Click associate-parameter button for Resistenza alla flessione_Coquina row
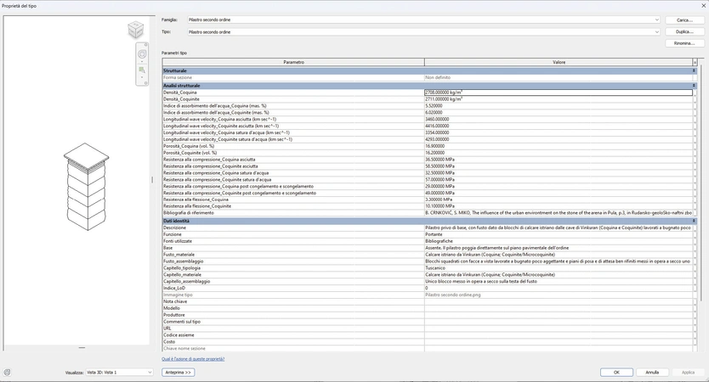 click(695, 199)
